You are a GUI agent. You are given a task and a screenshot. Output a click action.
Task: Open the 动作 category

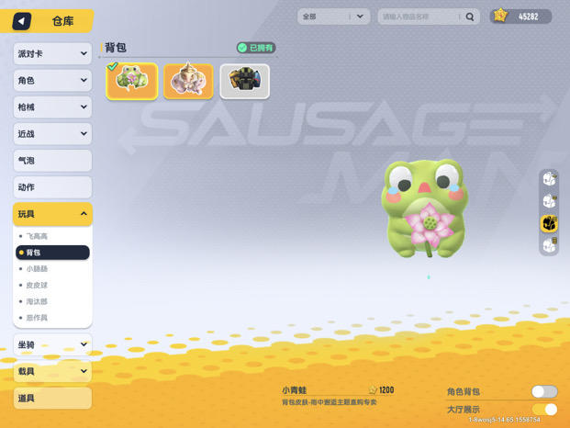coord(52,187)
